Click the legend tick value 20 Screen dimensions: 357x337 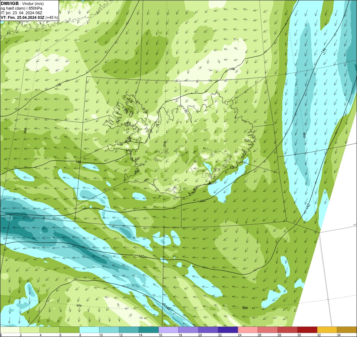coord(200,335)
